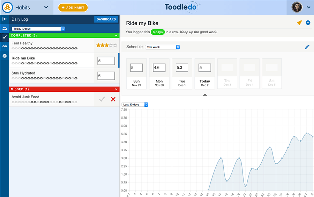Screen dimensions: 314x197
Task: Open the Today (Dec 2) date dropdown
Action: click(38, 29)
